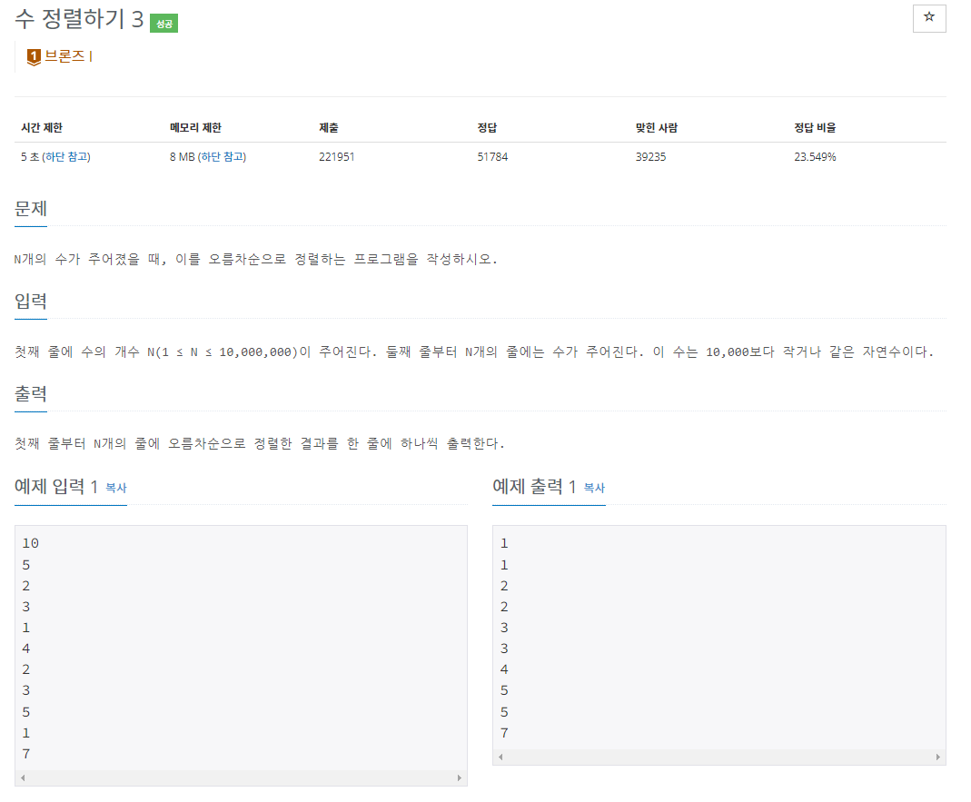
Task: Click the horizontal scrollbar of the sample output box
Action: [718, 756]
